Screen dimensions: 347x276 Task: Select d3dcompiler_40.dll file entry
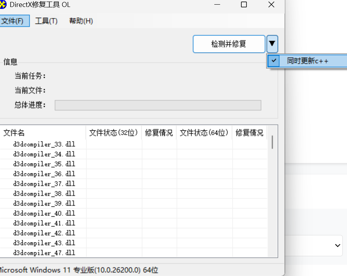click(44, 213)
